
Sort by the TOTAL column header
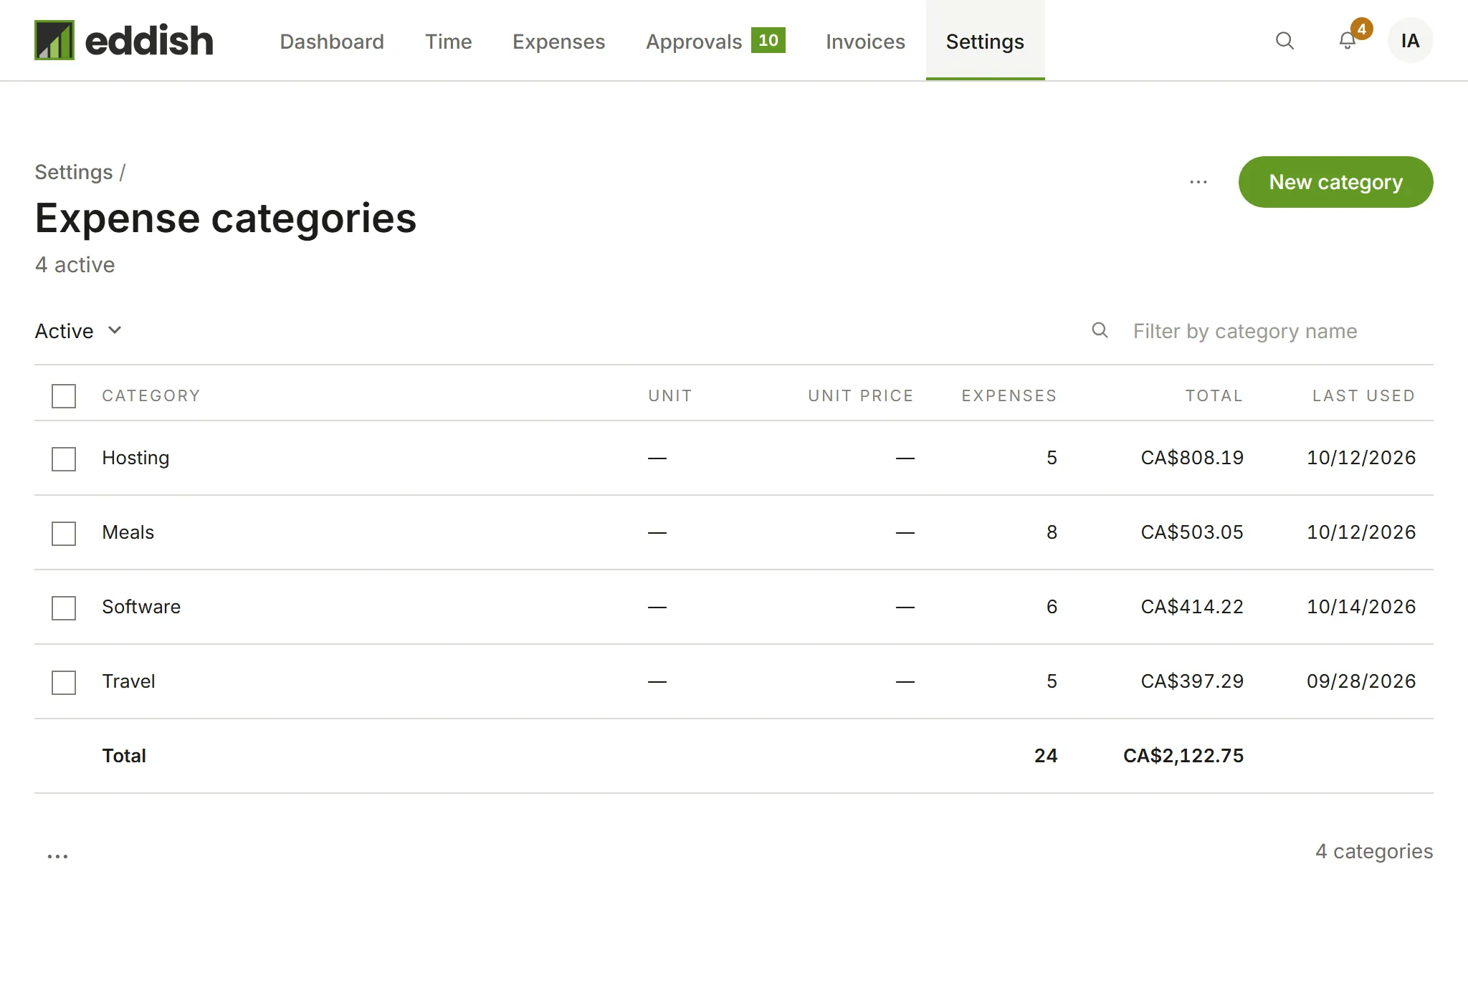(1214, 395)
